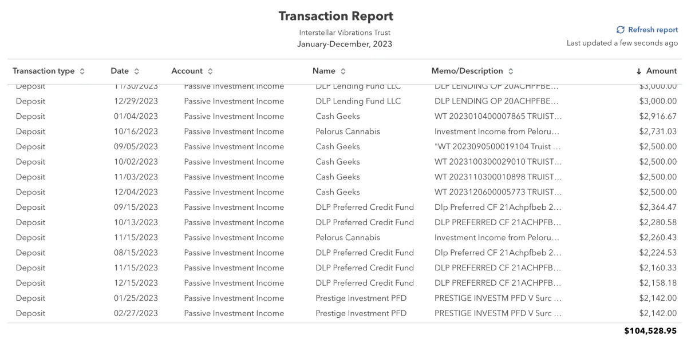The image size is (687, 339).
Task: Select the 01/04/2023 Cash Geeks deposit row
Action: [343, 116]
